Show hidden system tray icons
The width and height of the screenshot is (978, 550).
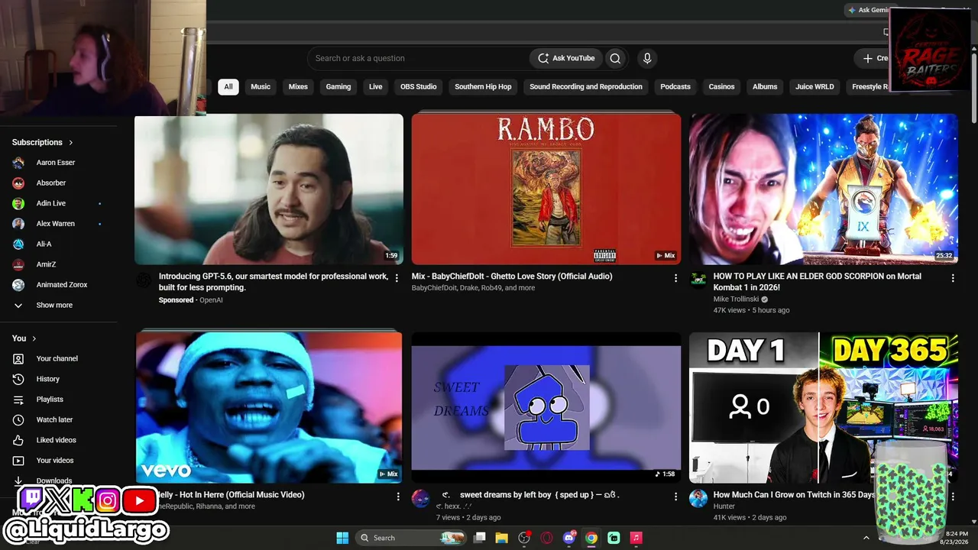click(x=866, y=538)
